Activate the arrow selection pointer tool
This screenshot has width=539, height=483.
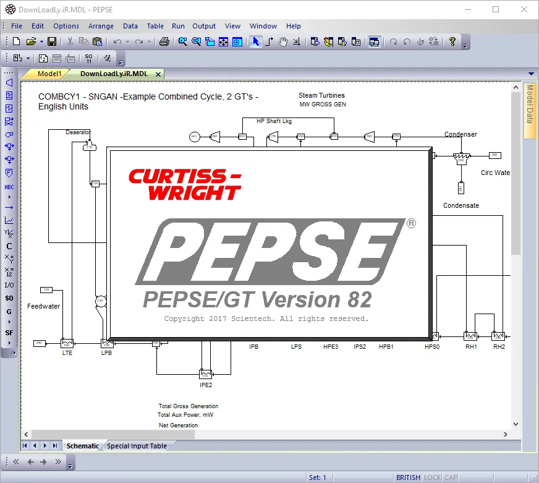[x=256, y=41]
